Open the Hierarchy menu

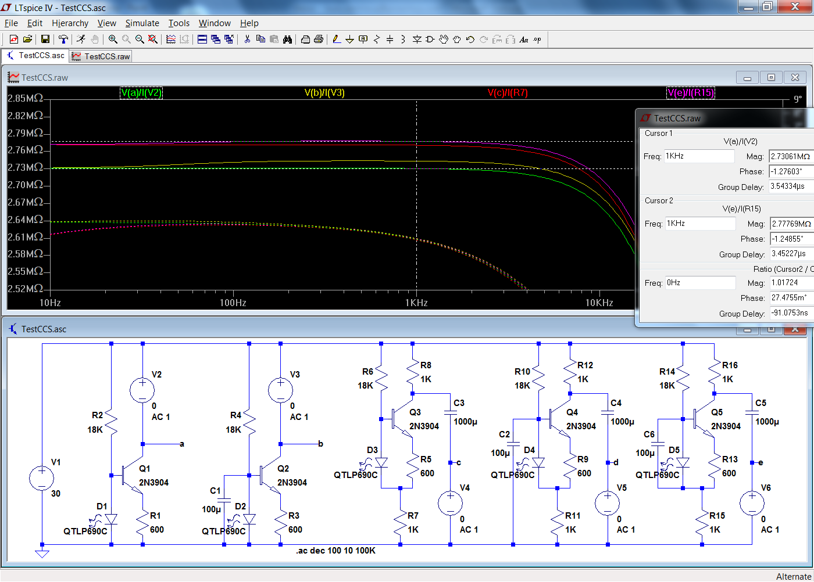click(x=70, y=23)
